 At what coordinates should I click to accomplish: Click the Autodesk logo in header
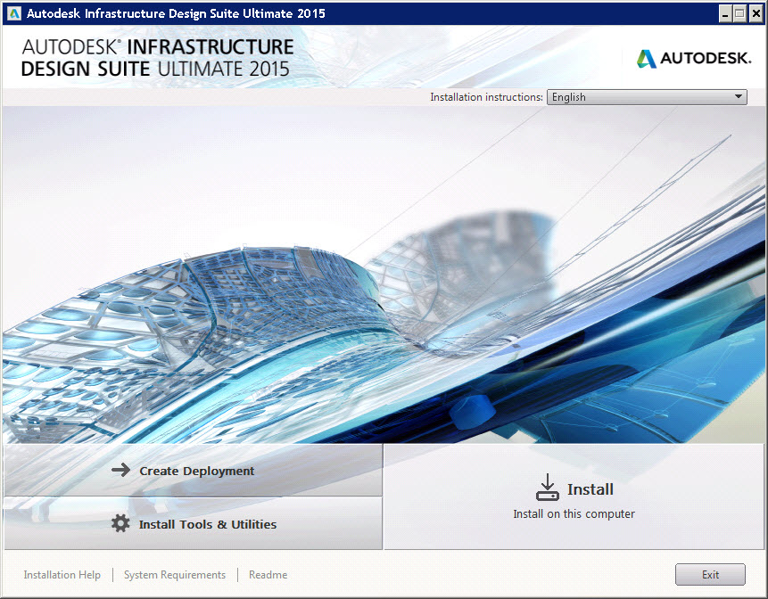[694, 58]
